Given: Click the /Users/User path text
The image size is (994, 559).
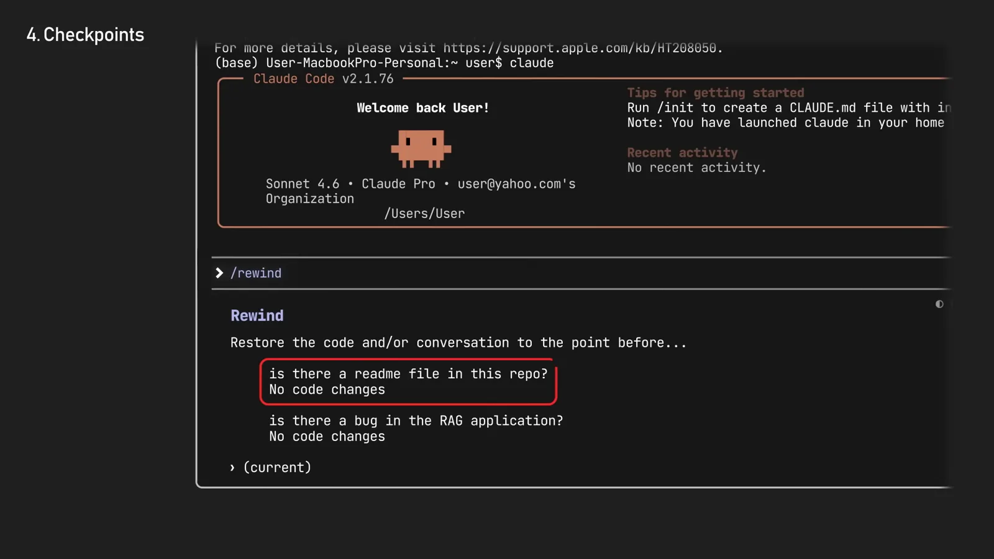Looking at the screenshot, I should [x=424, y=214].
